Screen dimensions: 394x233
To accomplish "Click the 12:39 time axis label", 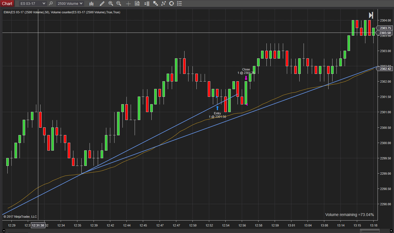I will pyautogui.click(x=94, y=225).
